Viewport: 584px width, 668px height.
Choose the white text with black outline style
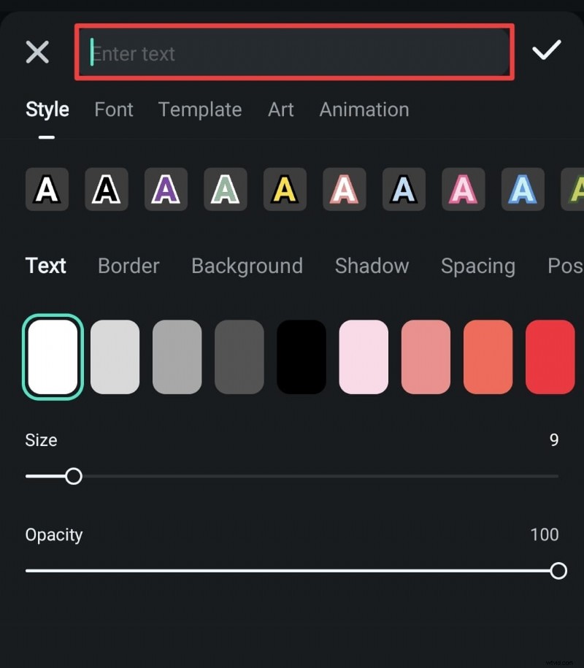click(x=106, y=188)
